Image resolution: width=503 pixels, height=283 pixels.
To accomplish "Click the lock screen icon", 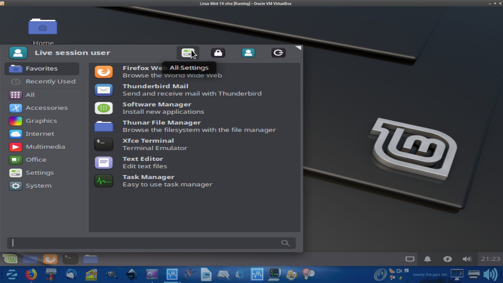I will click(218, 53).
